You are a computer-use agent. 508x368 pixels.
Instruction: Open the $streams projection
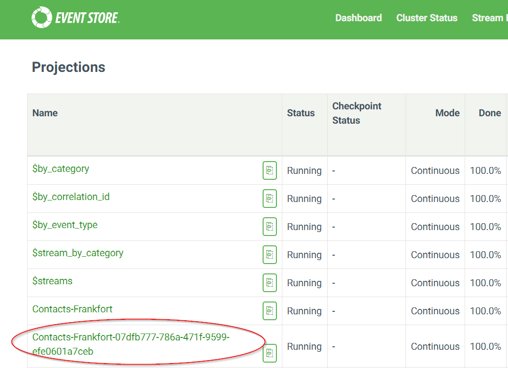[x=52, y=281]
